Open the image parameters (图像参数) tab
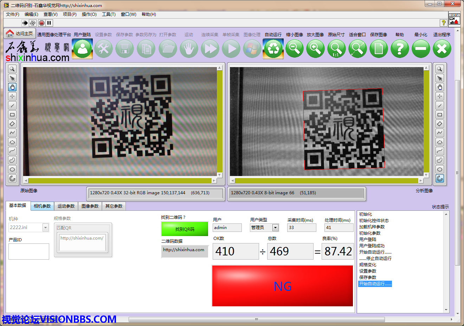Image resolution: width=464 pixels, height=326 pixels. pos(90,206)
